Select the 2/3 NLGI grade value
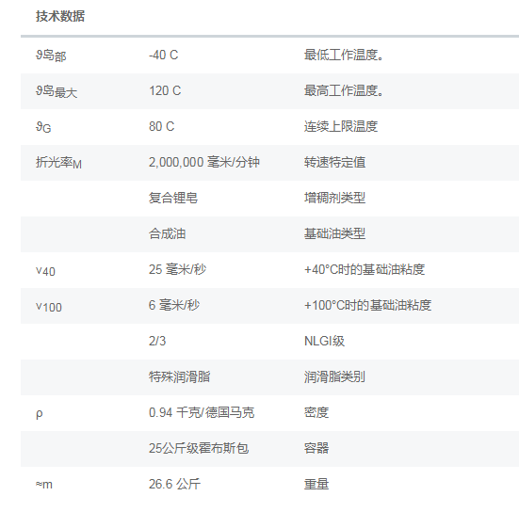The width and height of the screenshot is (519, 512). click(157, 341)
